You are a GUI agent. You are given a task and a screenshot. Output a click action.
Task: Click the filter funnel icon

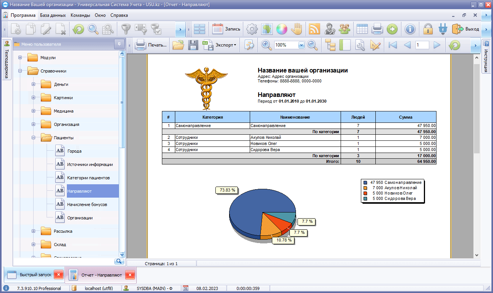(126, 29)
